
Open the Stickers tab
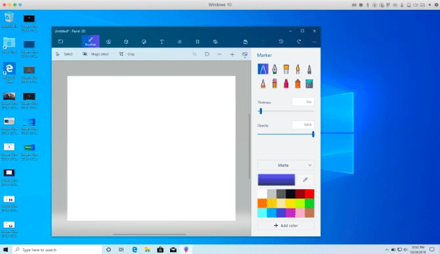tap(144, 42)
